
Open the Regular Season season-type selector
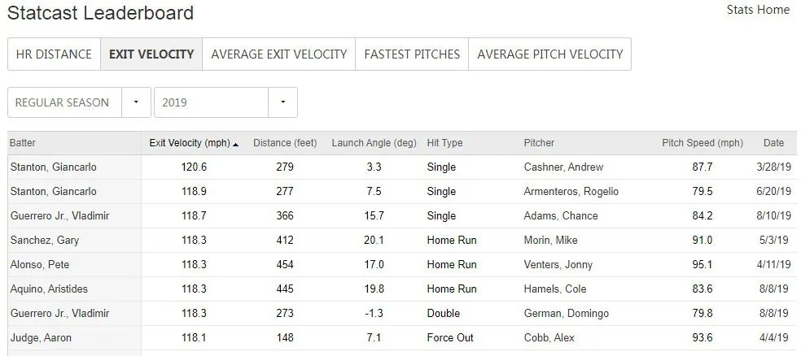[65, 102]
